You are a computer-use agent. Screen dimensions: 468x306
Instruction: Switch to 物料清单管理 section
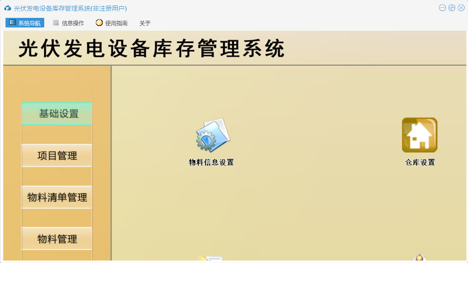[57, 197]
